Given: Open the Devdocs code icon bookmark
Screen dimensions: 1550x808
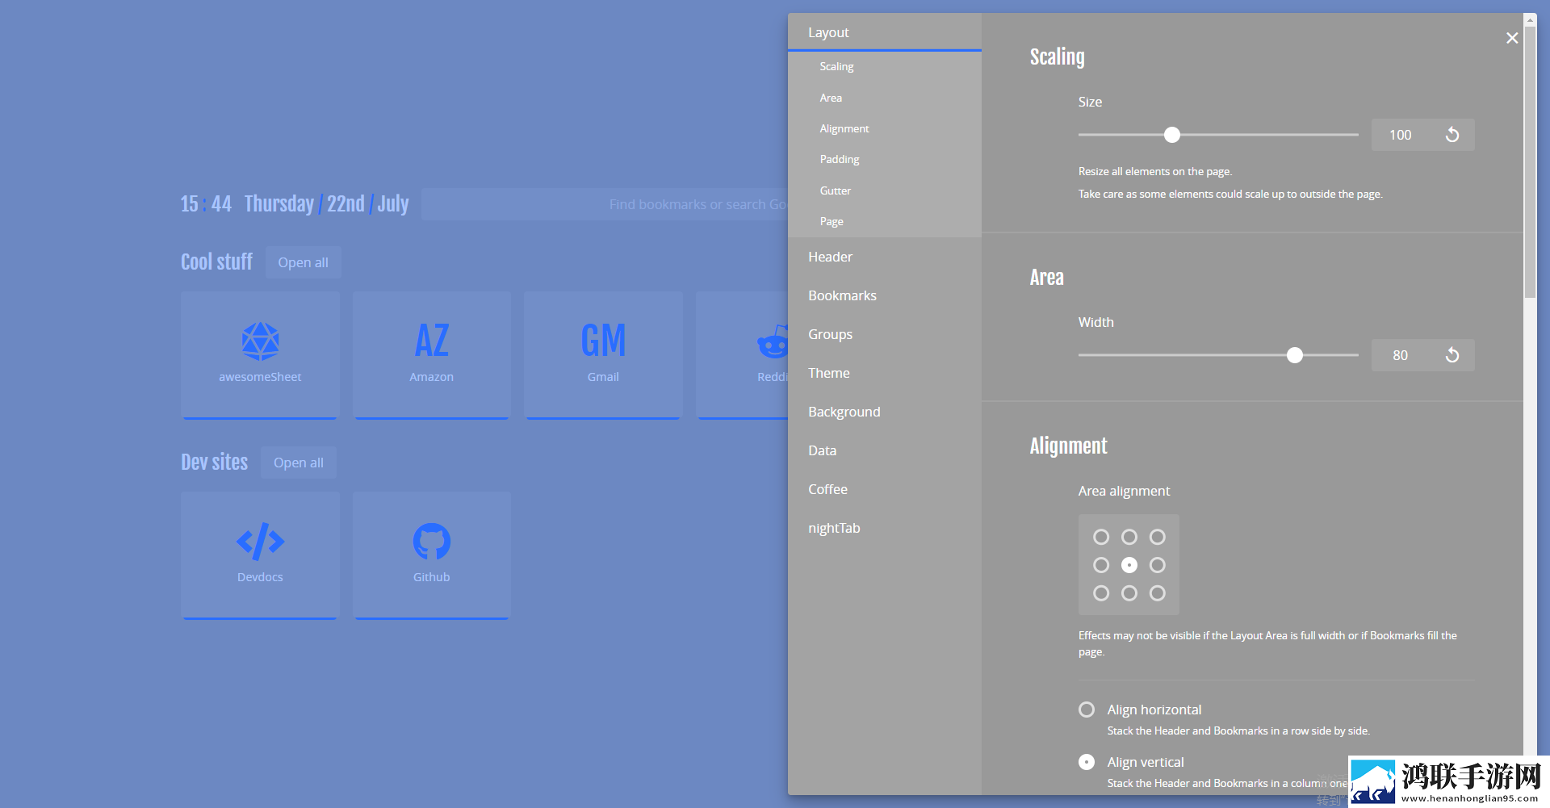Looking at the screenshot, I should click(x=260, y=542).
